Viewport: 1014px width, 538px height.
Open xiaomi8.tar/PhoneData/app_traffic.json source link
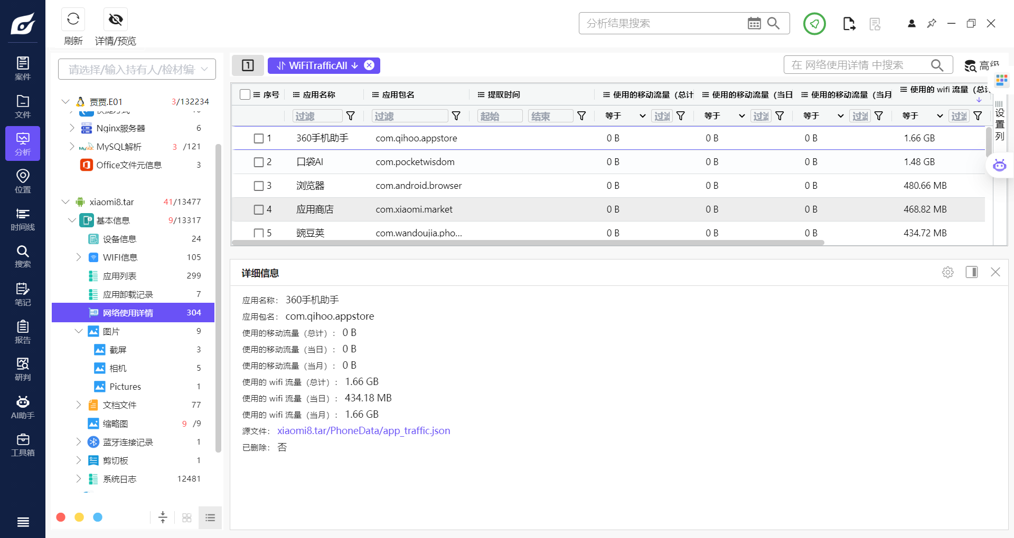pyautogui.click(x=364, y=430)
